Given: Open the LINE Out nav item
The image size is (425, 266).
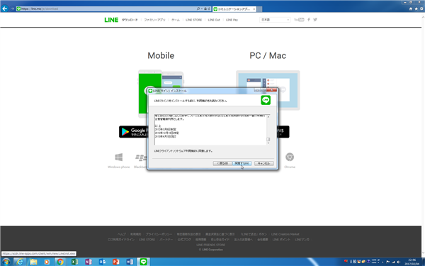Looking at the screenshot, I should pyautogui.click(x=214, y=20).
